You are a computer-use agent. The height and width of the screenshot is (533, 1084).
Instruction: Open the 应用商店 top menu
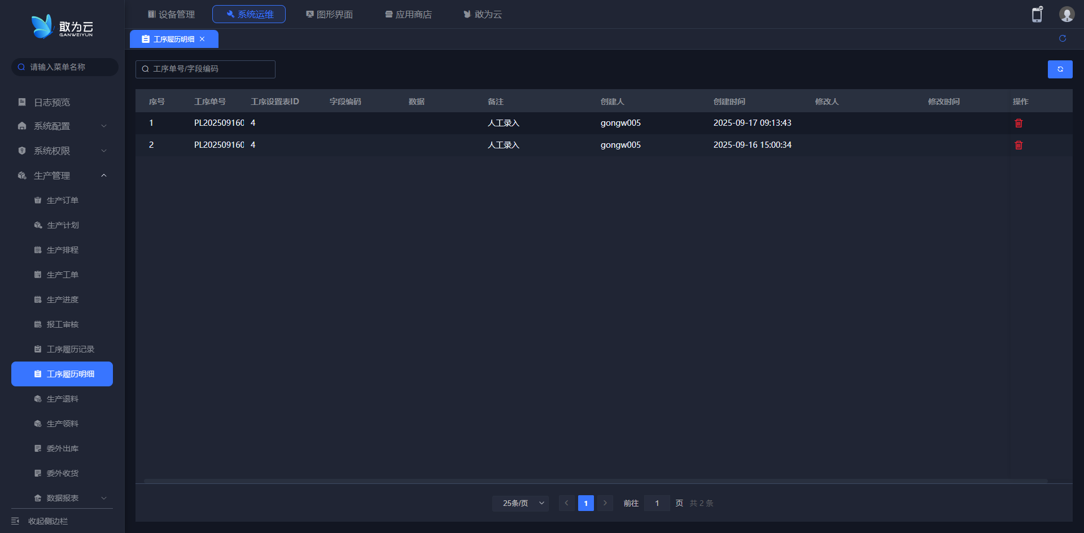408,14
